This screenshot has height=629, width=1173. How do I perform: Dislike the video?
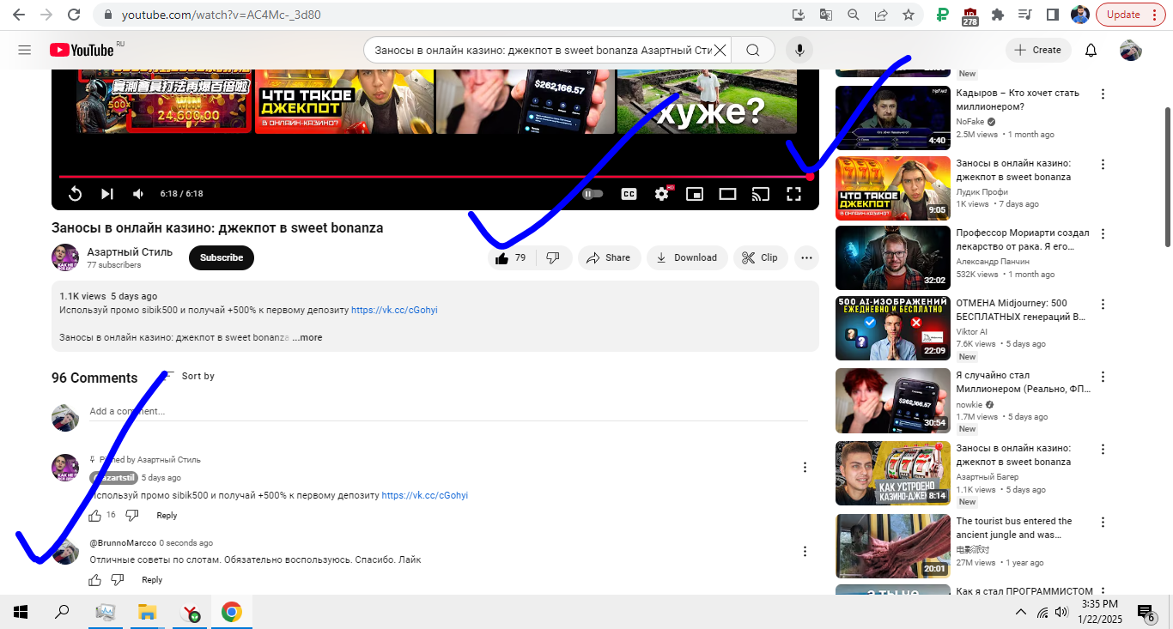(x=554, y=257)
